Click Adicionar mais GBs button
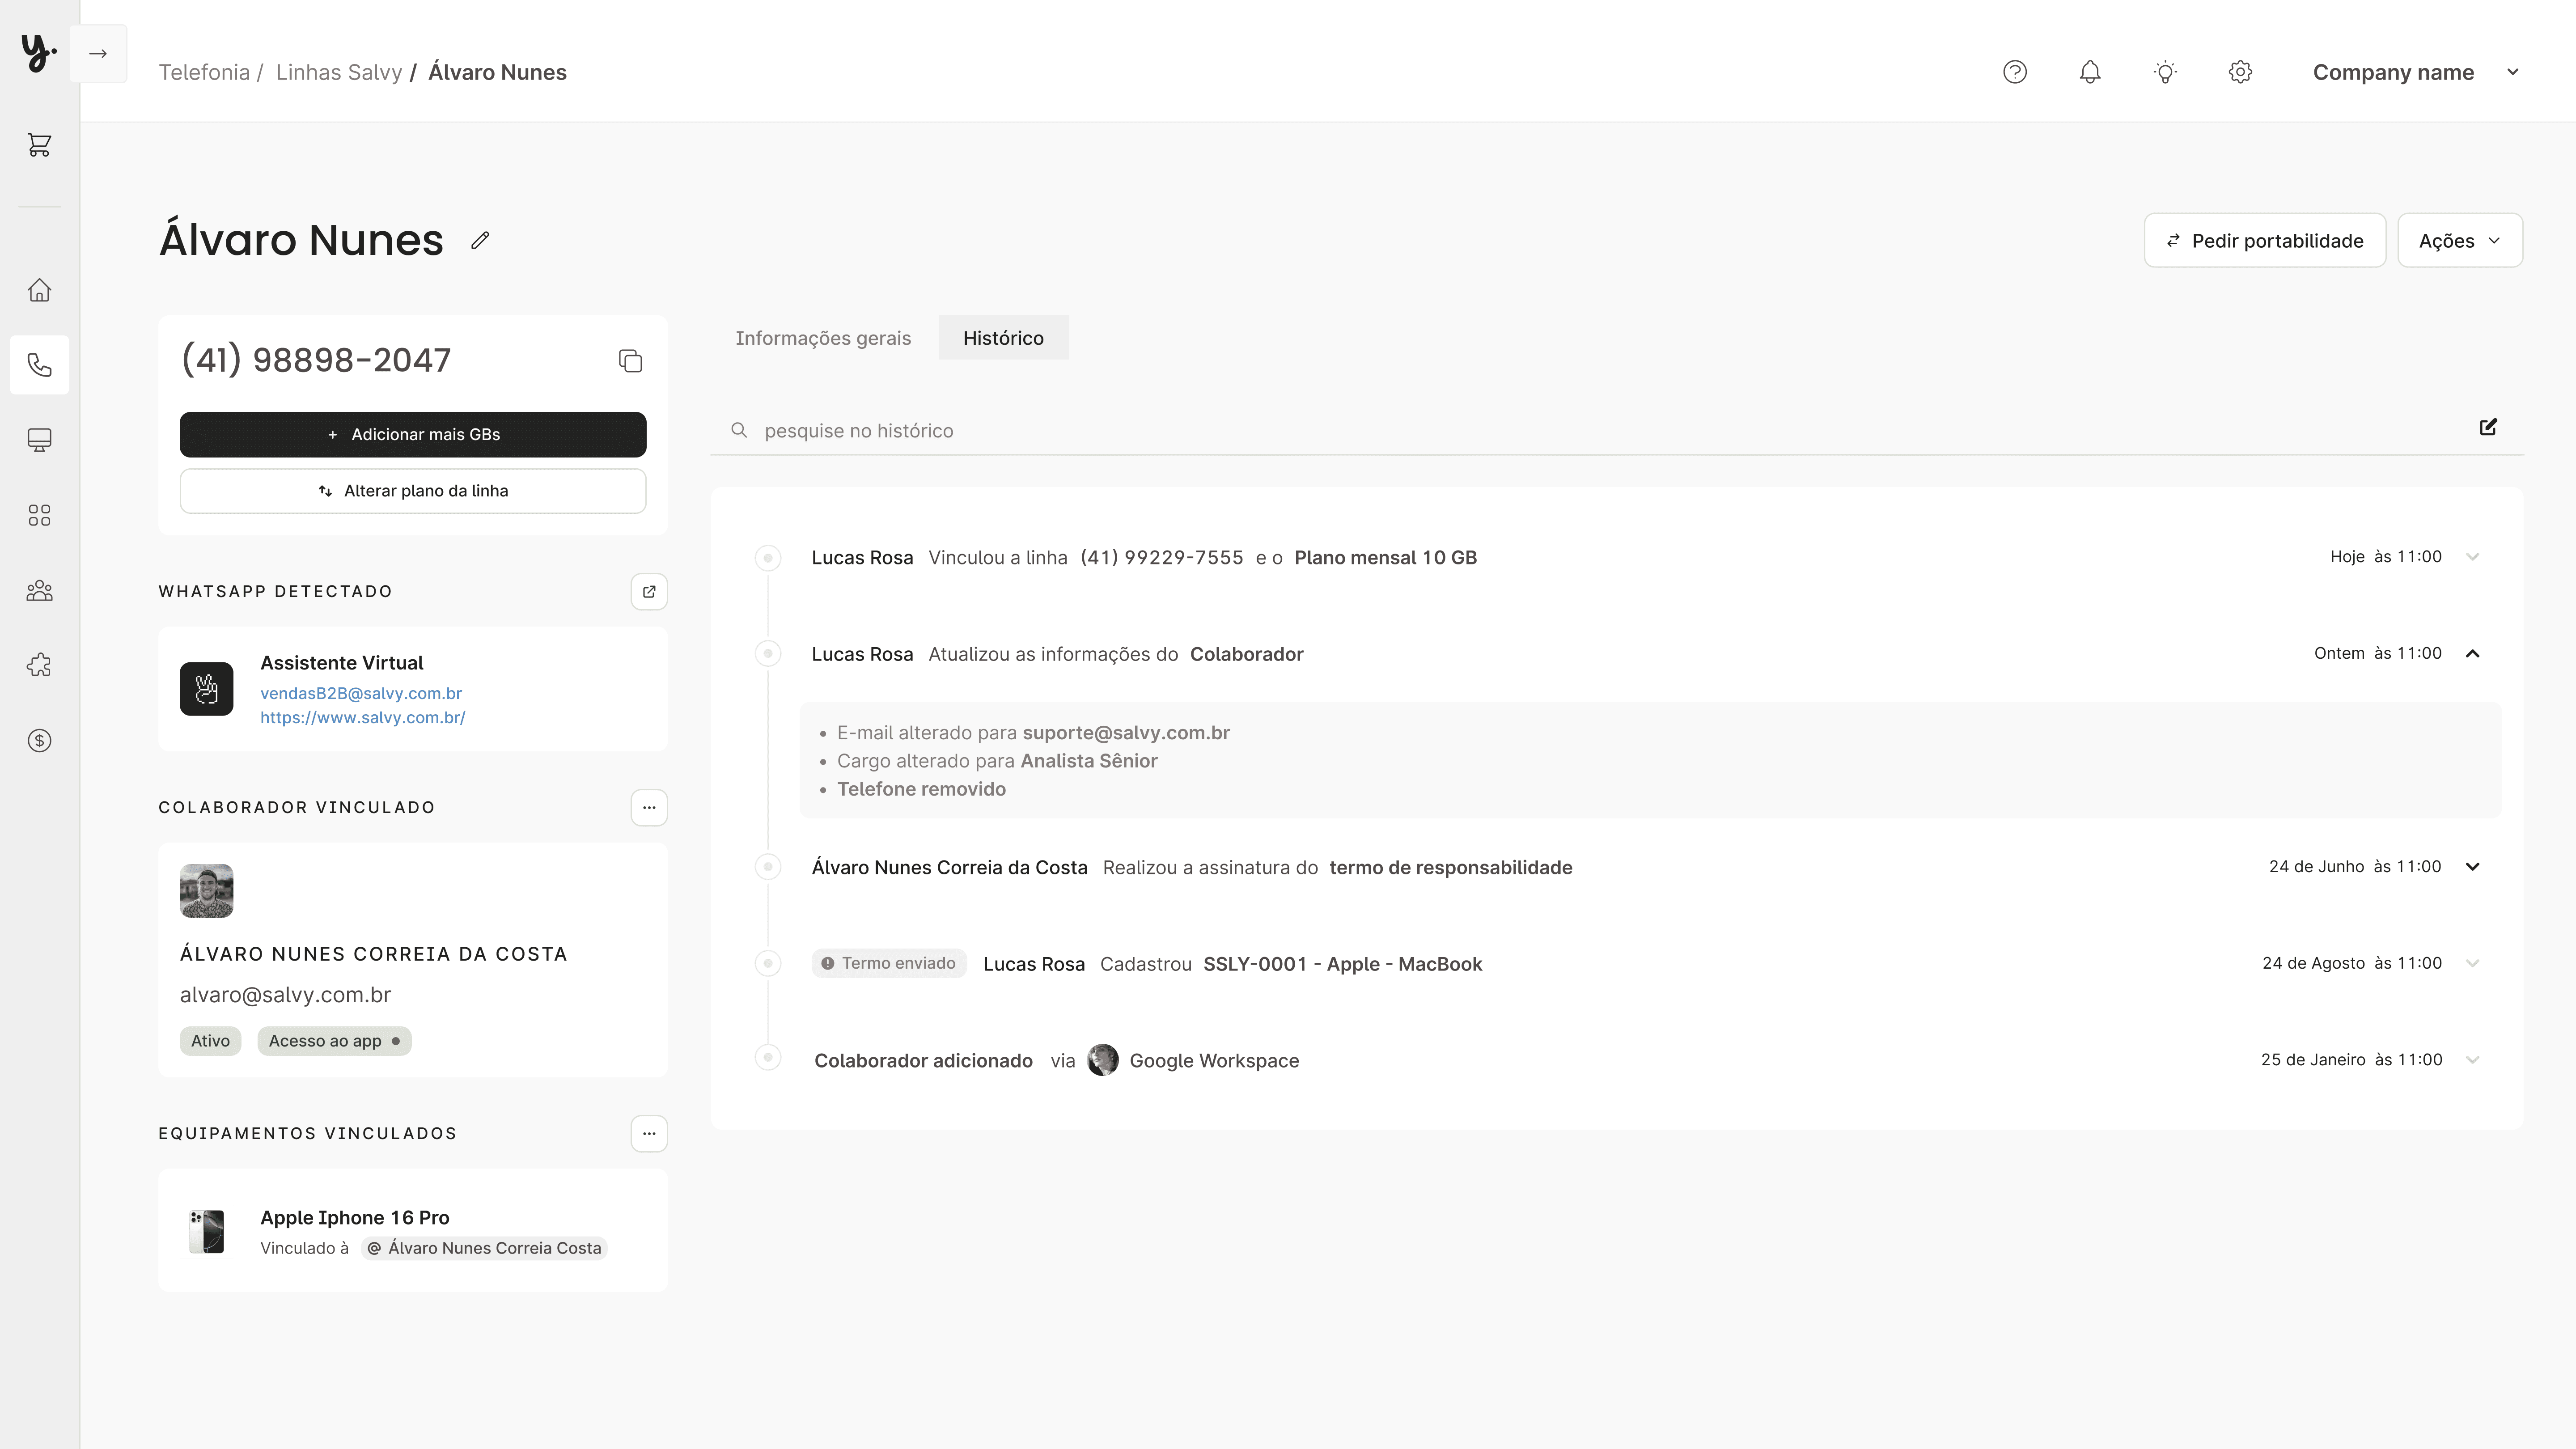 [412, 434]
